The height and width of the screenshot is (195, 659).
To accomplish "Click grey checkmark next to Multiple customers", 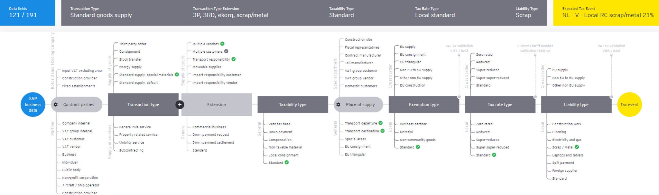I will click(226, 51).
